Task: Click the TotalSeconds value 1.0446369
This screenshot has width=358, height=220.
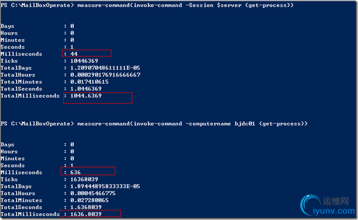Action: tap(86, 89)
